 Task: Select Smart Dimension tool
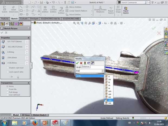[14, 9]
